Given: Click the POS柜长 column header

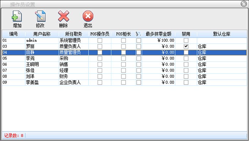Looking at the screenshot, I should (x=123, y=34).
